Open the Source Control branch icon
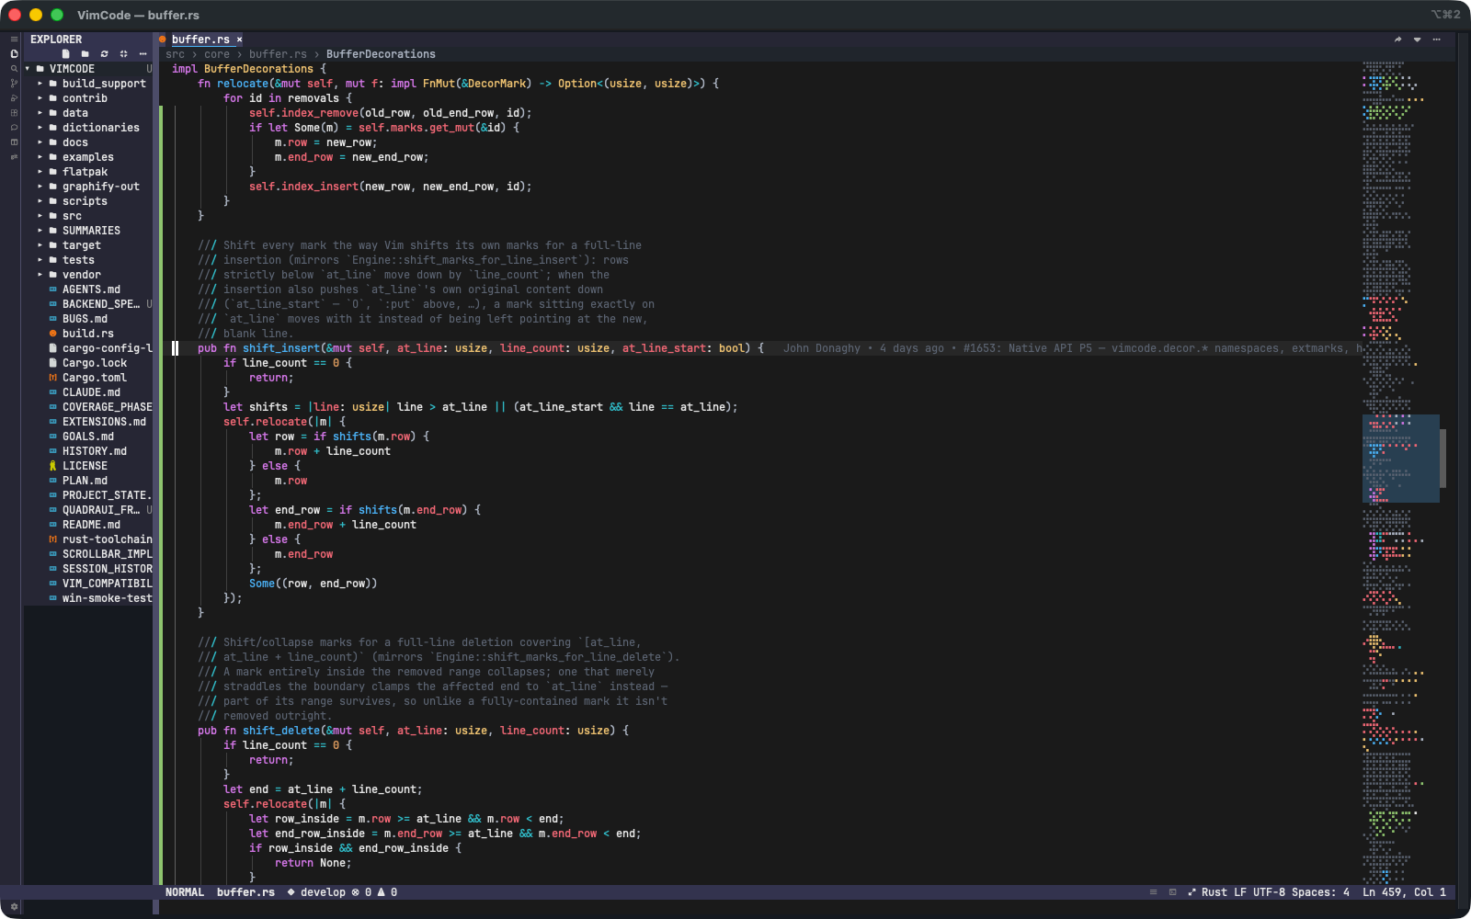This screenshot has height=919, width=1471. (14, 84)
